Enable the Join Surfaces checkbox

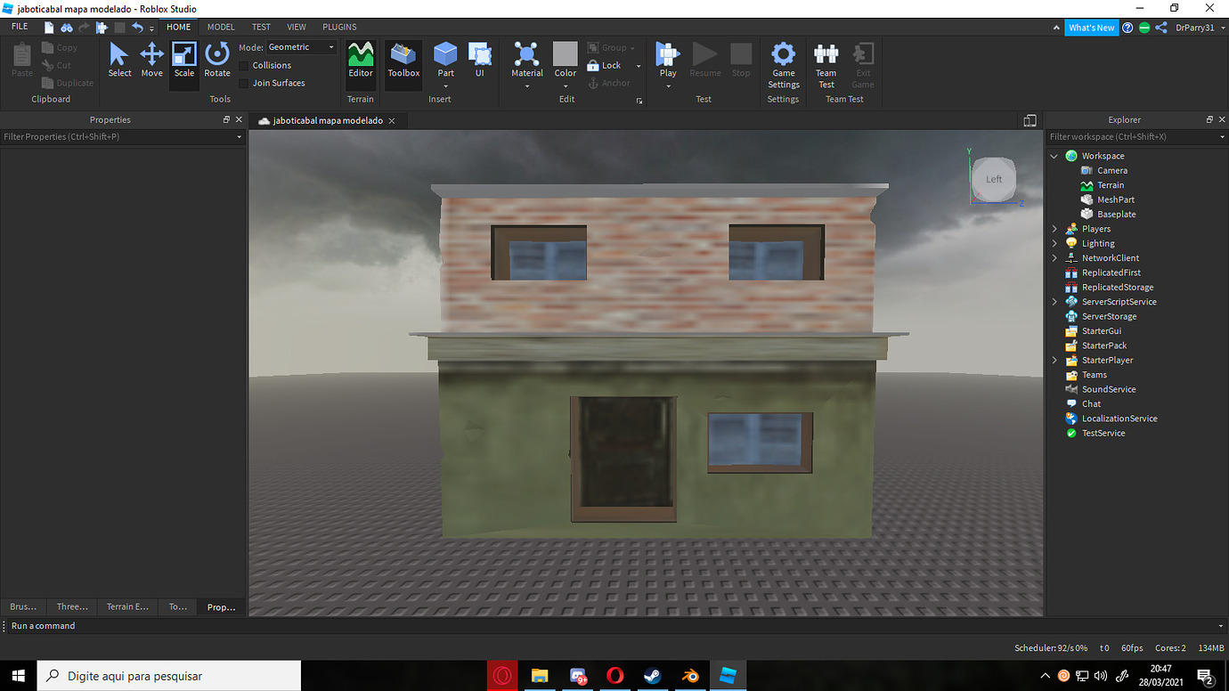(x=245, y=83)
